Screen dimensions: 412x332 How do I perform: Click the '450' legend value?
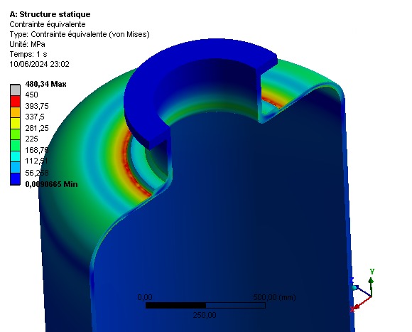click(x=31, y=95)
